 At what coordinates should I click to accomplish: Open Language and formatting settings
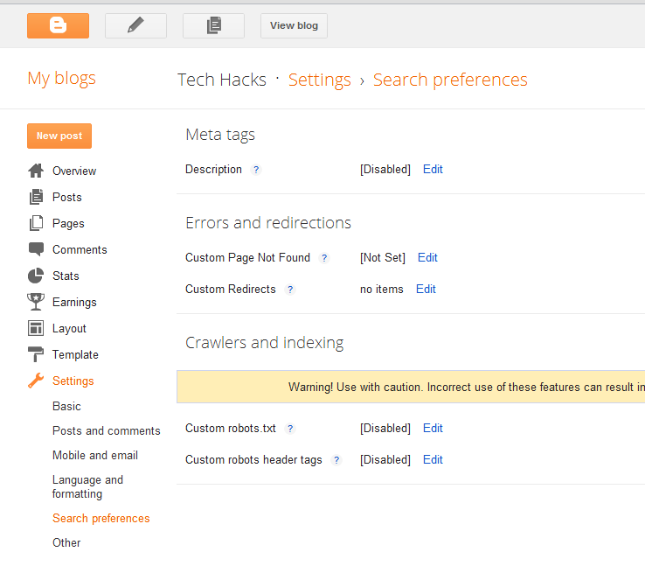point(87,487)
